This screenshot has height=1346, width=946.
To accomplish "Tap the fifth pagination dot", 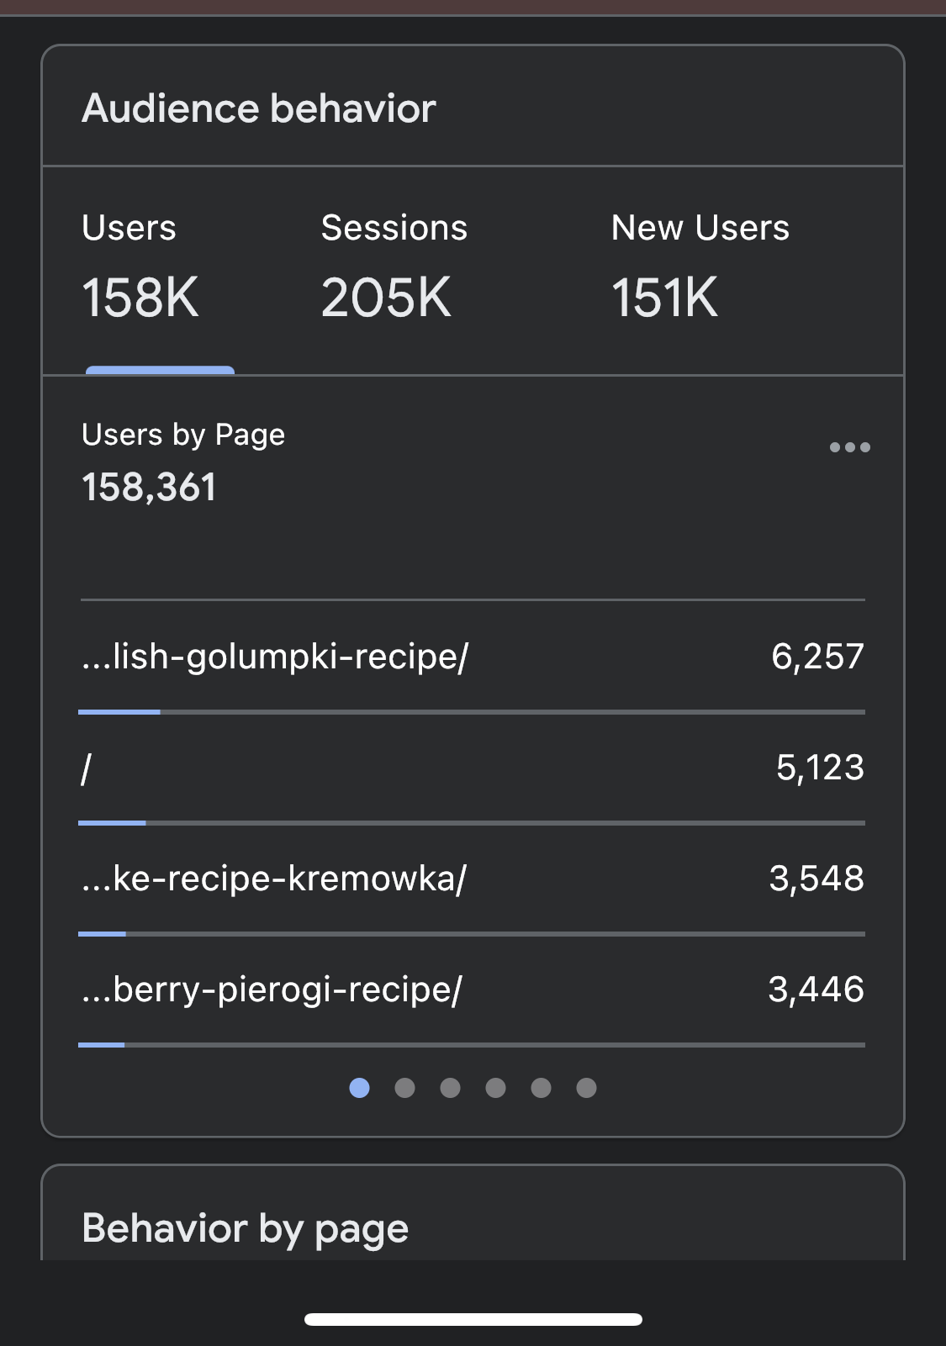I will tap(541, 1088).
